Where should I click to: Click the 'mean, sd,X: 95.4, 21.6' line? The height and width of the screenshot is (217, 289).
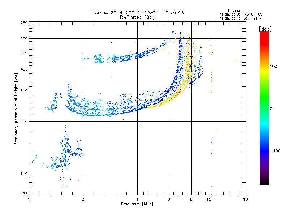point(240,18)
